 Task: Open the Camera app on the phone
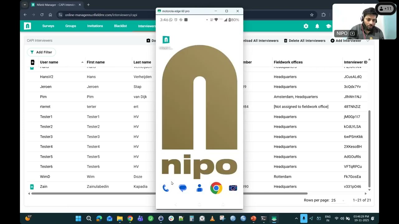point(233,188)
